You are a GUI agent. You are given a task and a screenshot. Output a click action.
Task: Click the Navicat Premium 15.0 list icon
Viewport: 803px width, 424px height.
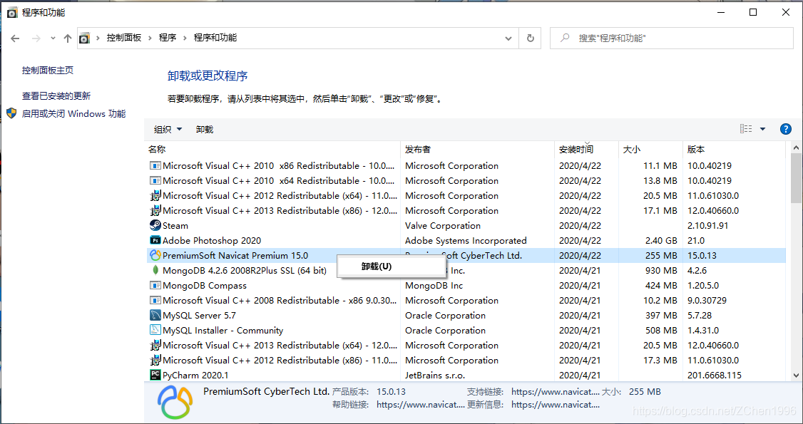[155, 255]
